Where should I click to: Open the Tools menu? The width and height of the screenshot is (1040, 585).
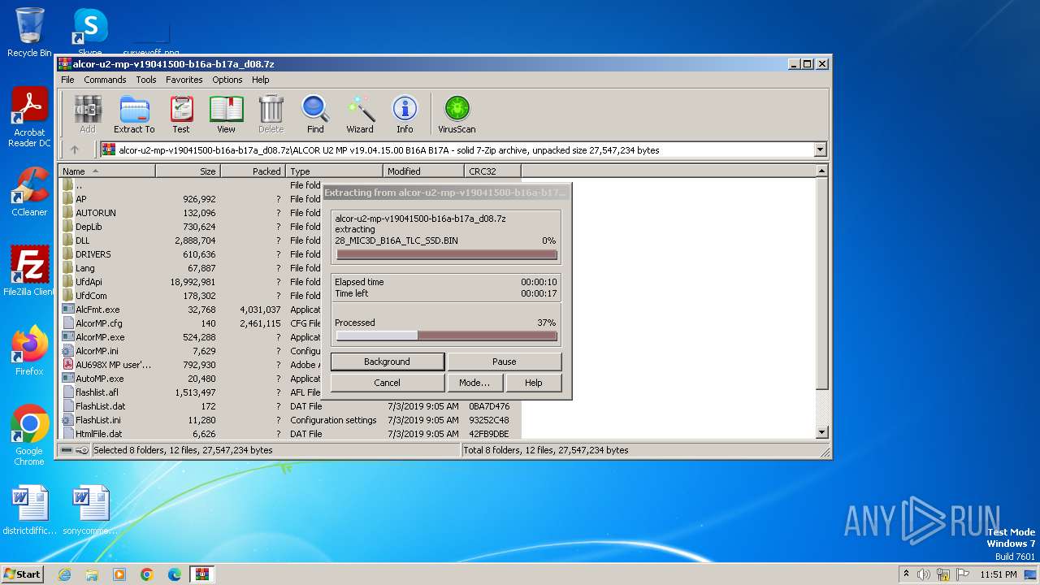pyautogui.click(x=146, y=80)
